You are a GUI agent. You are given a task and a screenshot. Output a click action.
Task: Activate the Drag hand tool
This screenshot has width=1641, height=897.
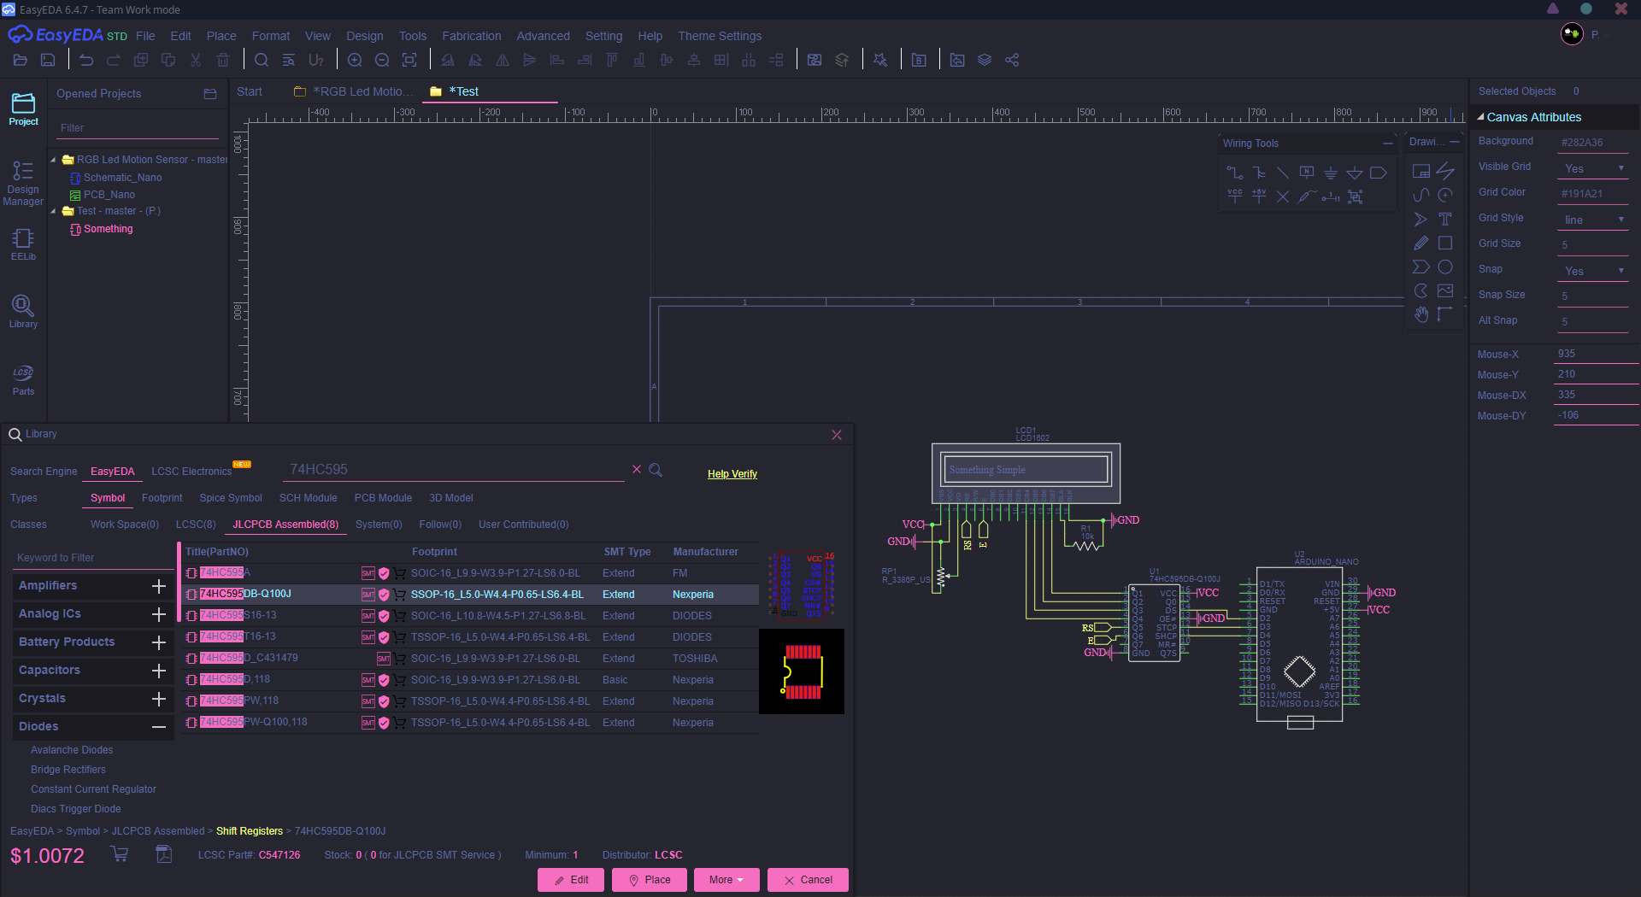click(1420, 315)
